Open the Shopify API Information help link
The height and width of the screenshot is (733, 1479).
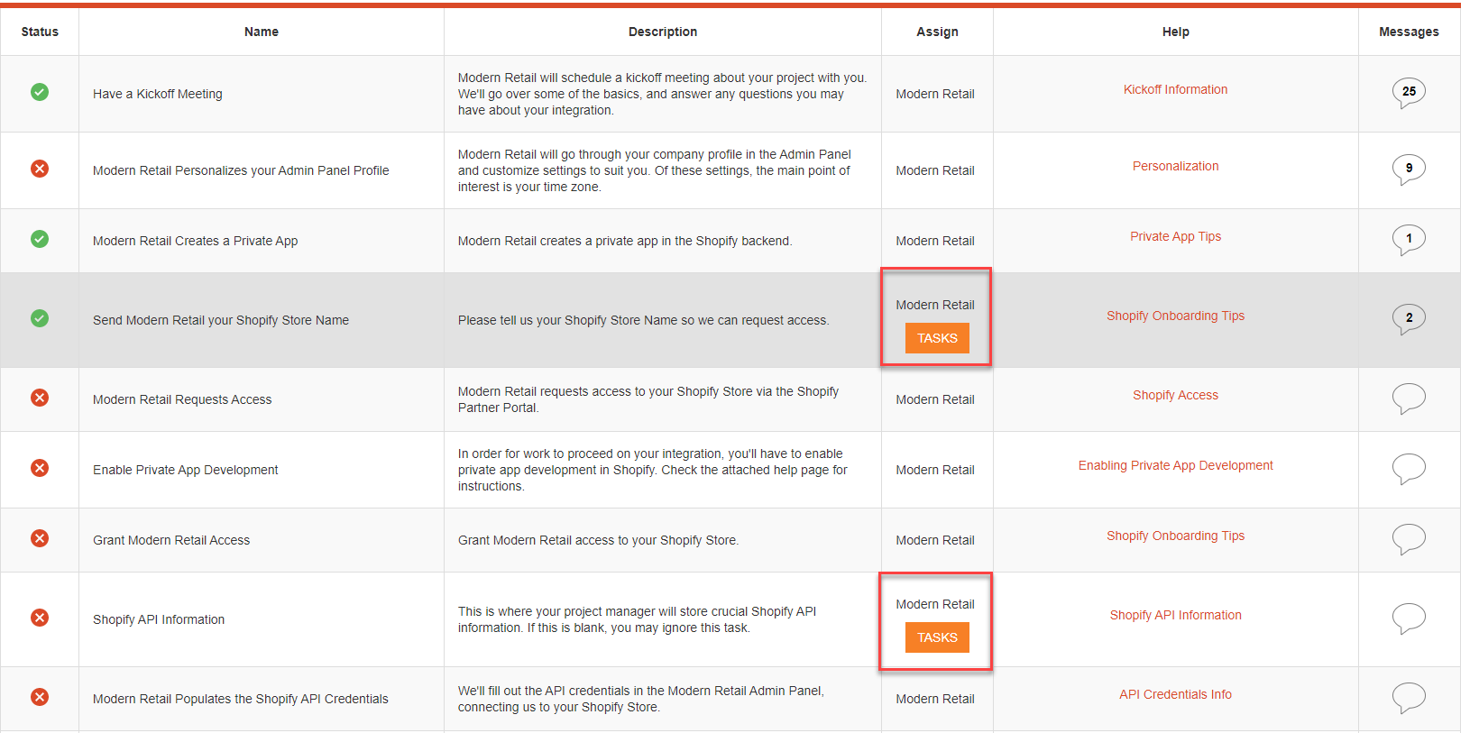click(x=1175, y=615)
